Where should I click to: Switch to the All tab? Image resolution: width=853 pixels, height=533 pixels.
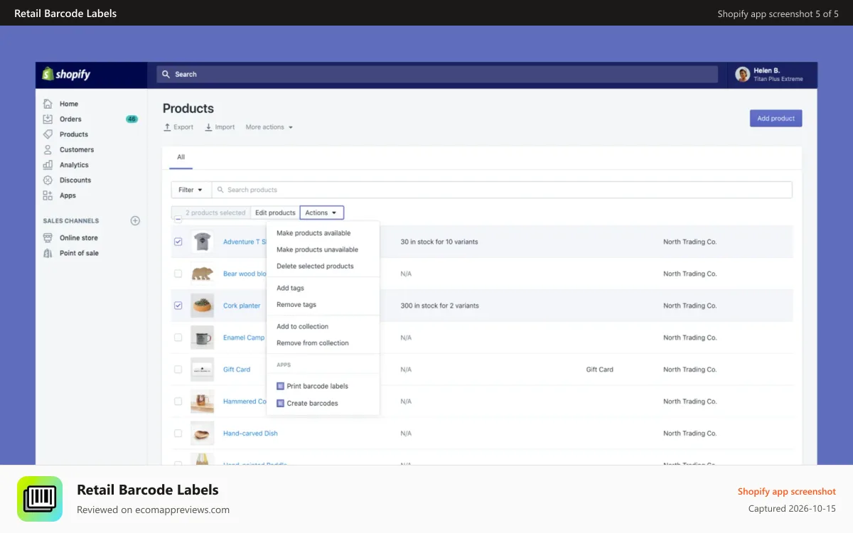pyautogui.click(x=181, y=157)
